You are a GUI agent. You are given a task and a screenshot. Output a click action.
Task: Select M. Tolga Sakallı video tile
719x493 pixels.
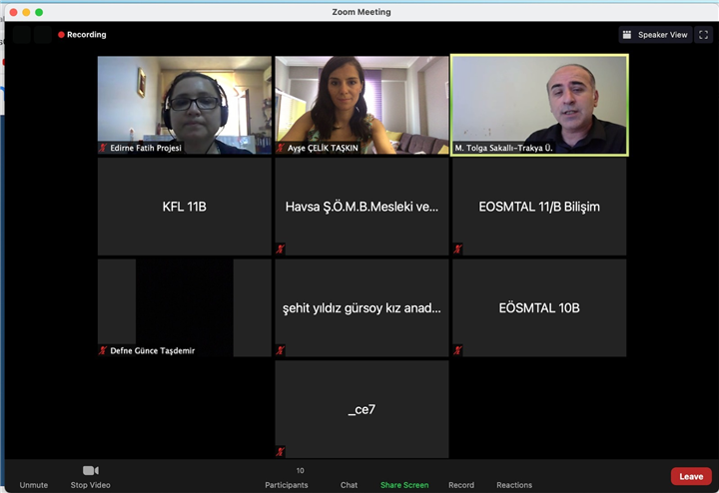[539, 105]
